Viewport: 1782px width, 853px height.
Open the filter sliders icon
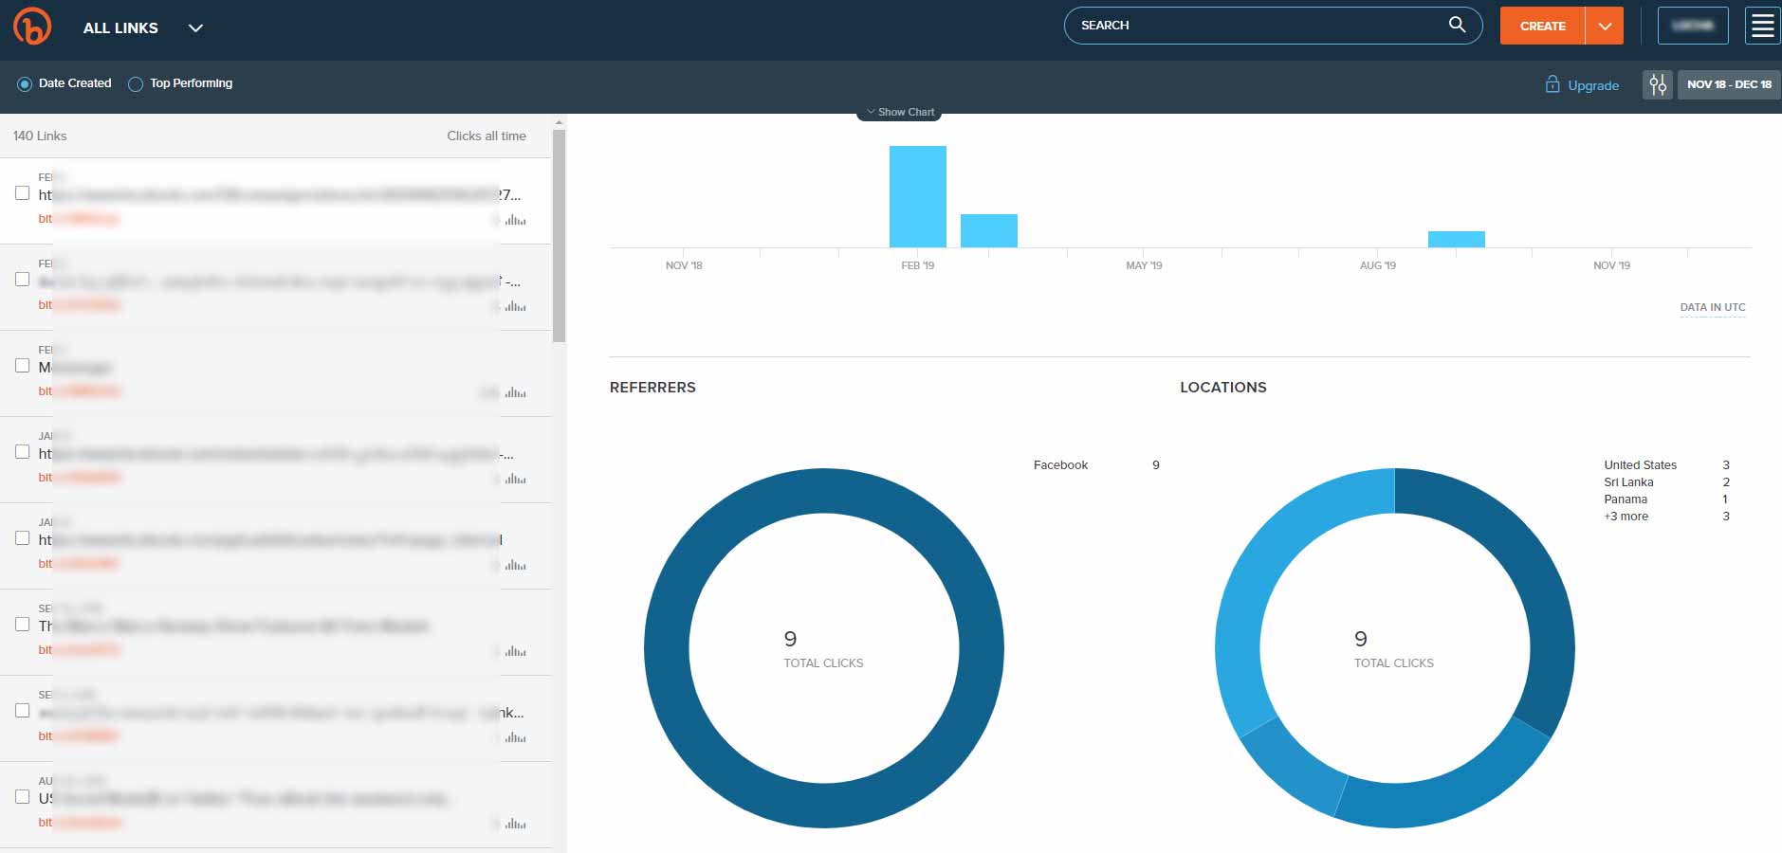point(1657,84)
